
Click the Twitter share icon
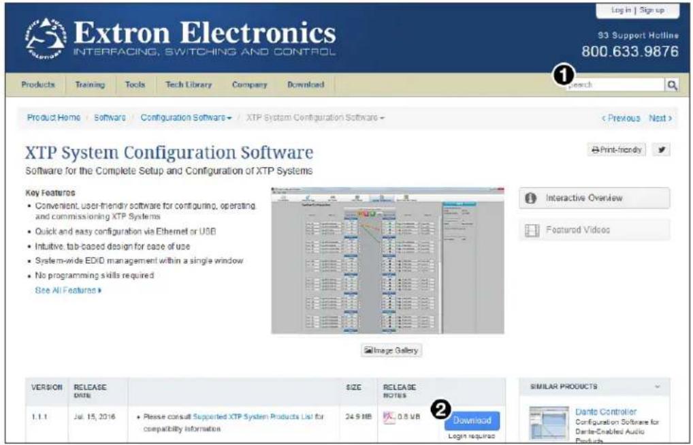(x=661, y=149)
